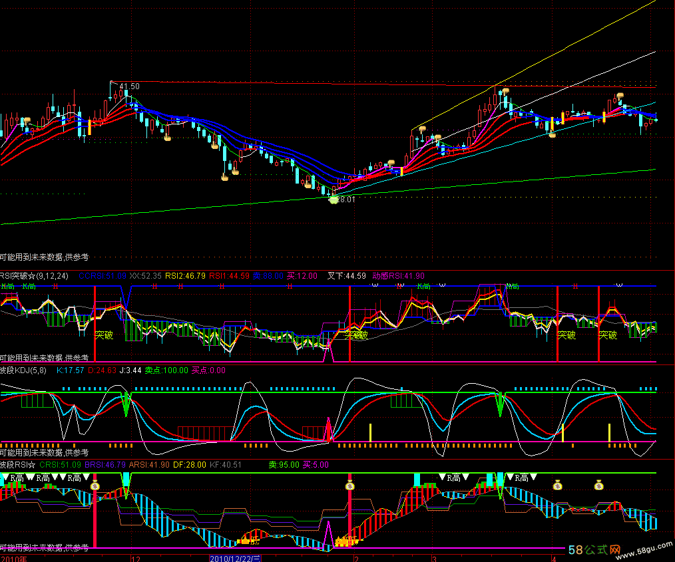
Task: Click the highlighted 2010/12/22/三 date label
Action: [x=235, y=559]
